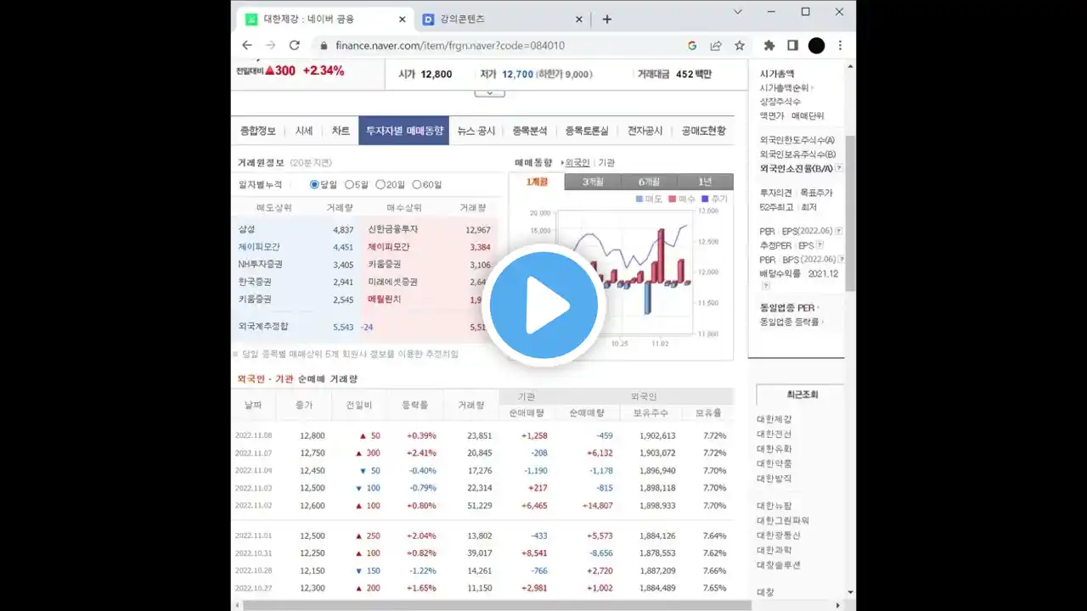Go back in browser history
Viewport: 1087px width, 611px height.
tap(247, 45)
